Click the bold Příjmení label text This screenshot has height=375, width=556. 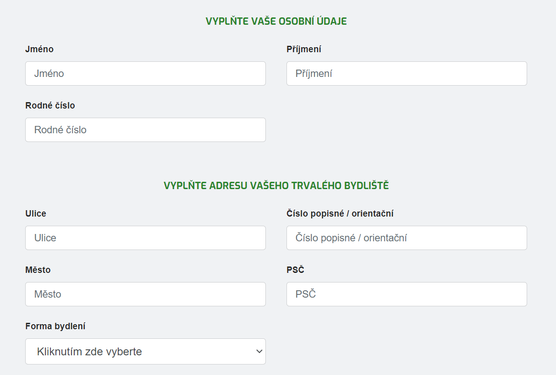[304, 49]
